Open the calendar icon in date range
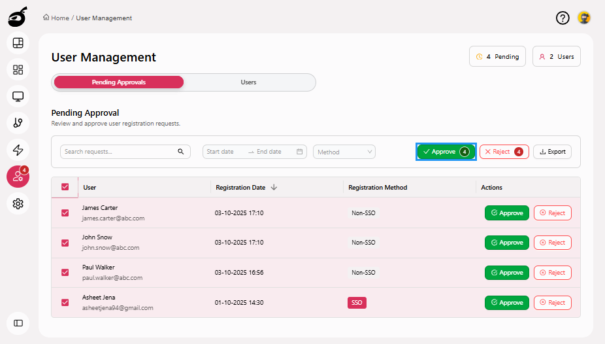Viewport: 605px width, 344px height. pyautogui.click(x=299, y=152)
